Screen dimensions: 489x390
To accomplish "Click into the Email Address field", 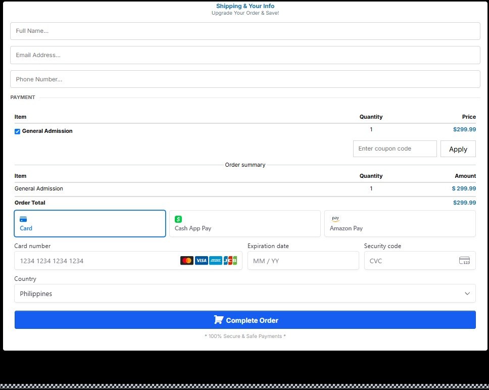I will (x=245, y=55).
